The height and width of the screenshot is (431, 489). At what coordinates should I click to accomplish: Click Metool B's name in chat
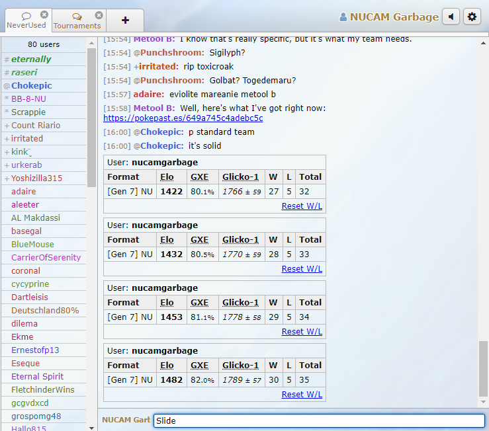tap(154, 108)
